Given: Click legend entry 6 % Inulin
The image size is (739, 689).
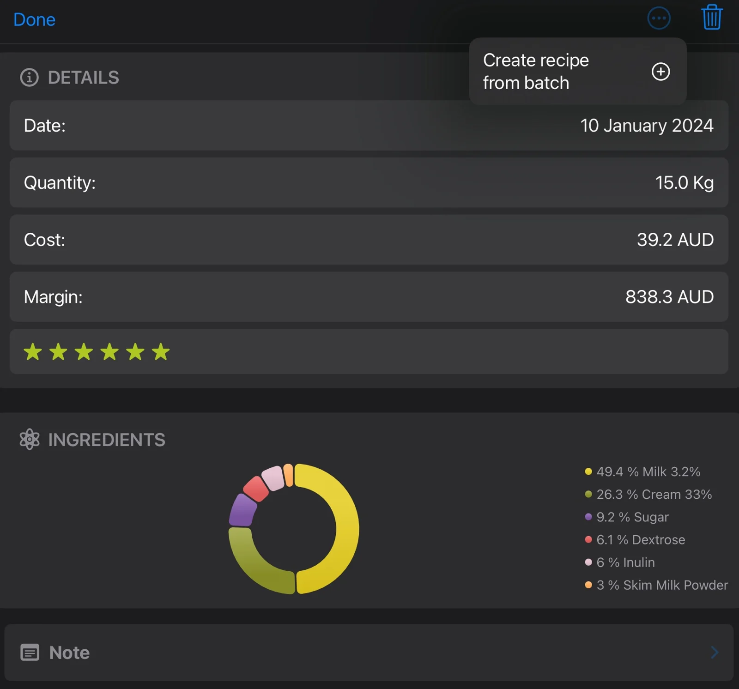Looking at the screenshot, I should 620,562.
